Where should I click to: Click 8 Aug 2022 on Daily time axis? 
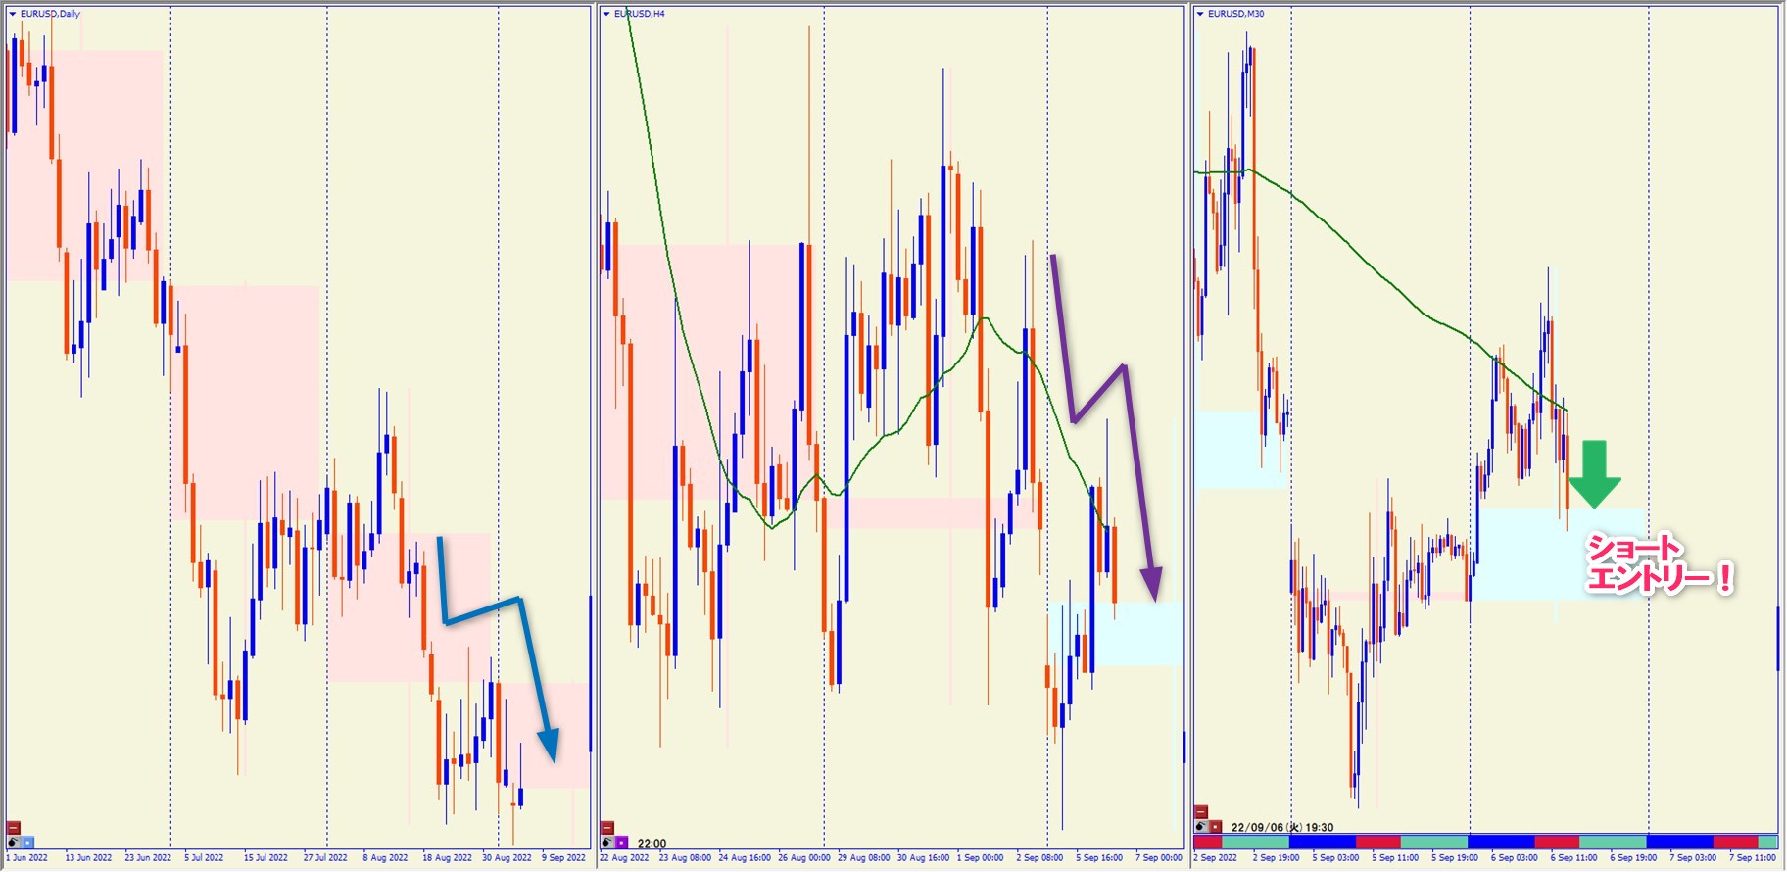point(385,858)
